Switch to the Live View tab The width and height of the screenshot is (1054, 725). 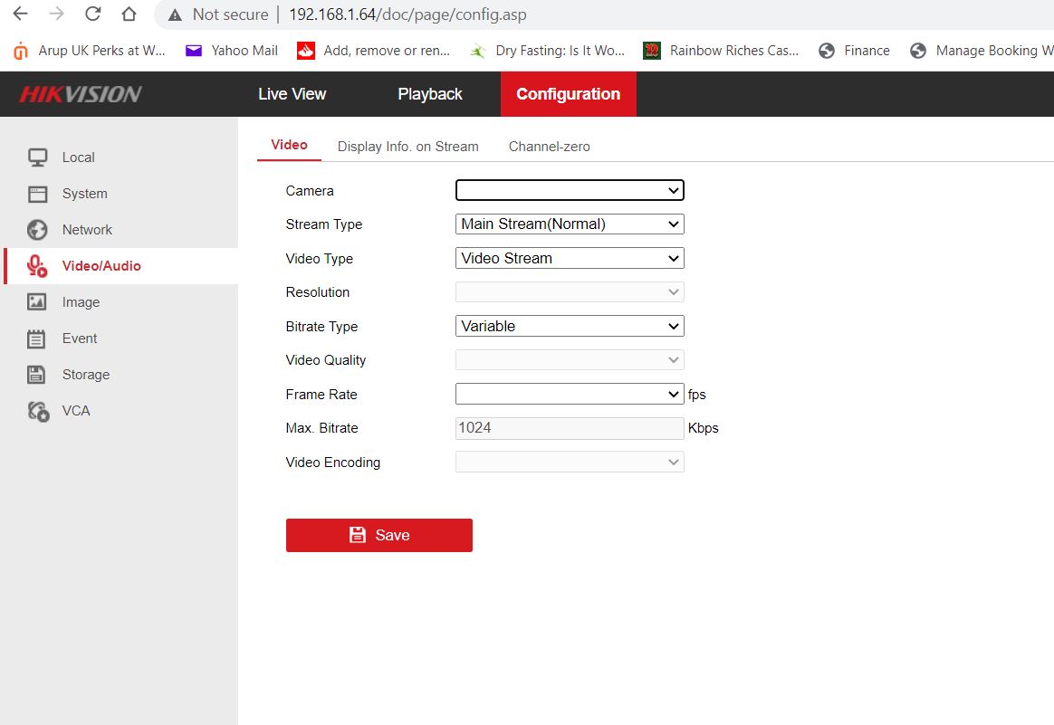point(292,94)
